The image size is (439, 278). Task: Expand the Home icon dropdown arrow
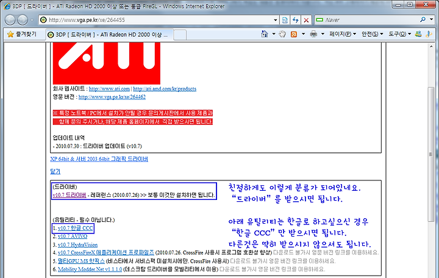(x=274, y=34)
